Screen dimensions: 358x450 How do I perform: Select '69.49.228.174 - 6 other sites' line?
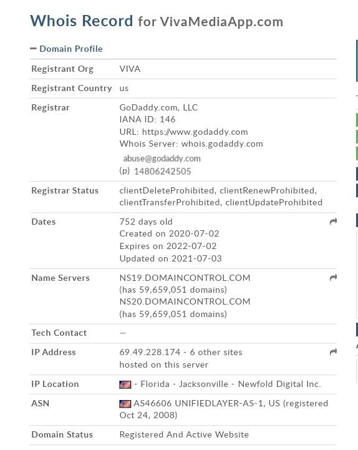(181, 352)
